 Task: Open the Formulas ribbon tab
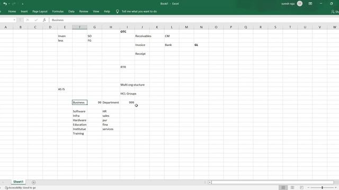pos(58,12)
